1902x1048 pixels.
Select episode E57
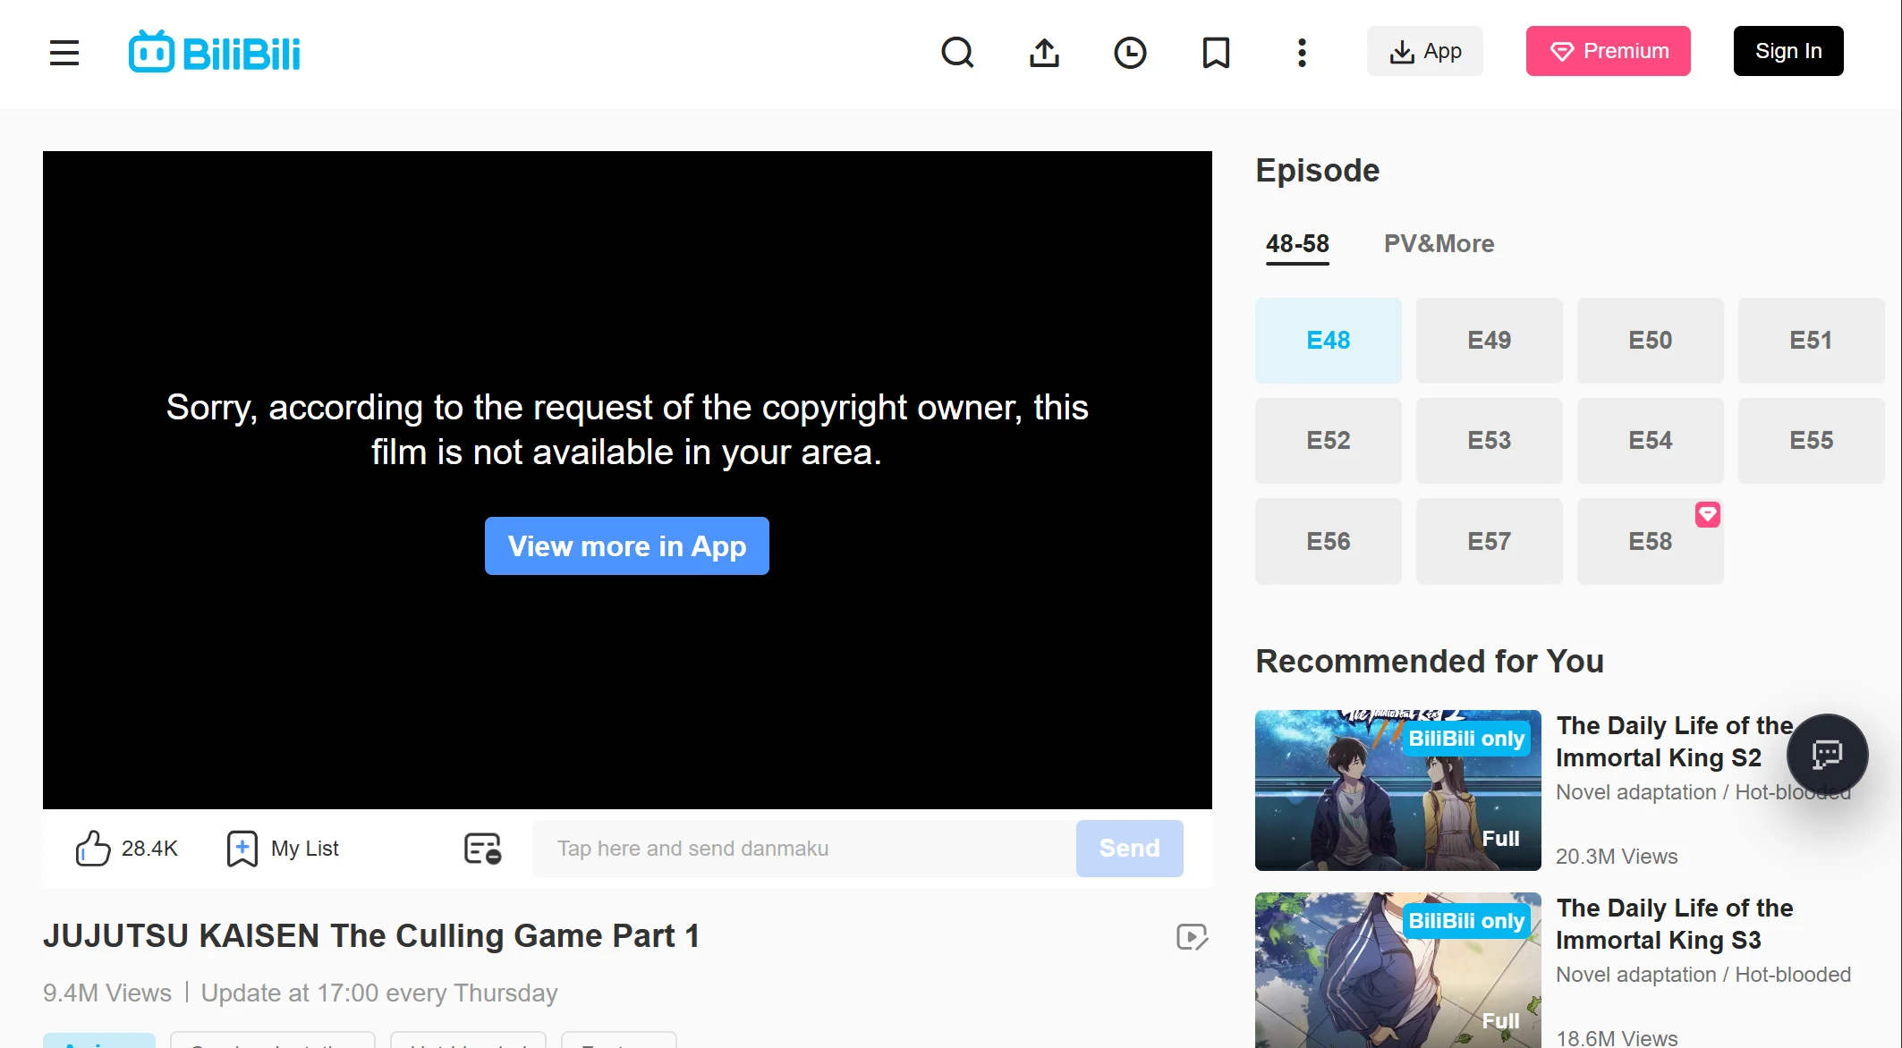(x=1489, y=541)
